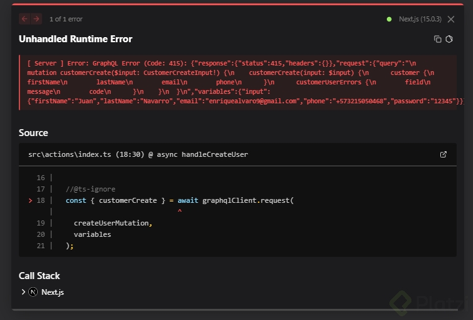Expand the Next.js call stack chevron
The height and width of the screenshot is (320, 473).
point(23,292)
